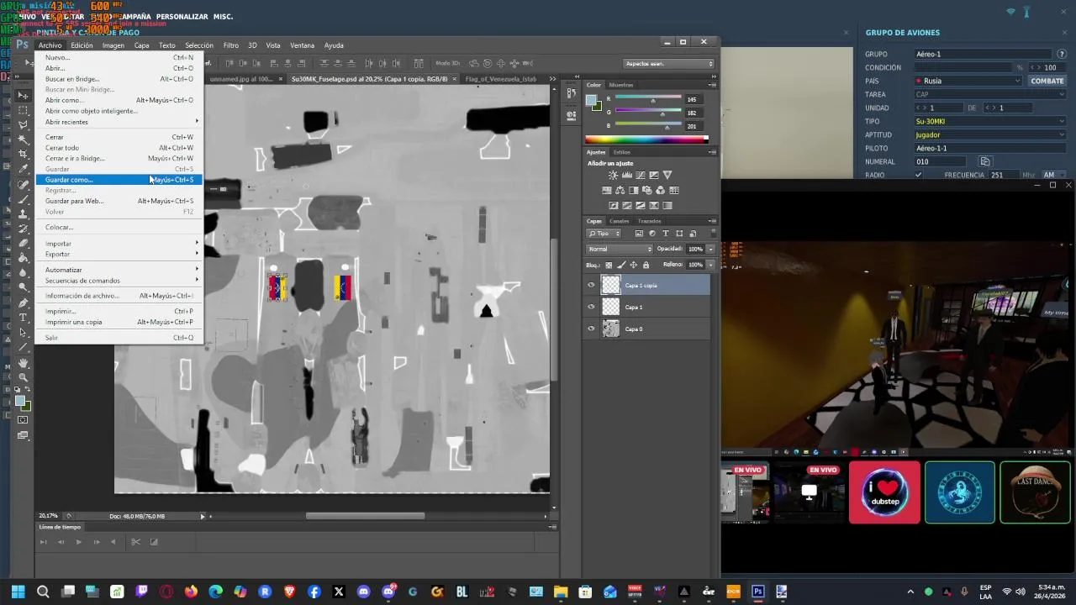Toggle Quick Mask mode icon
The width and height of the screenshot is (1076, 605).
coord(23,418)
